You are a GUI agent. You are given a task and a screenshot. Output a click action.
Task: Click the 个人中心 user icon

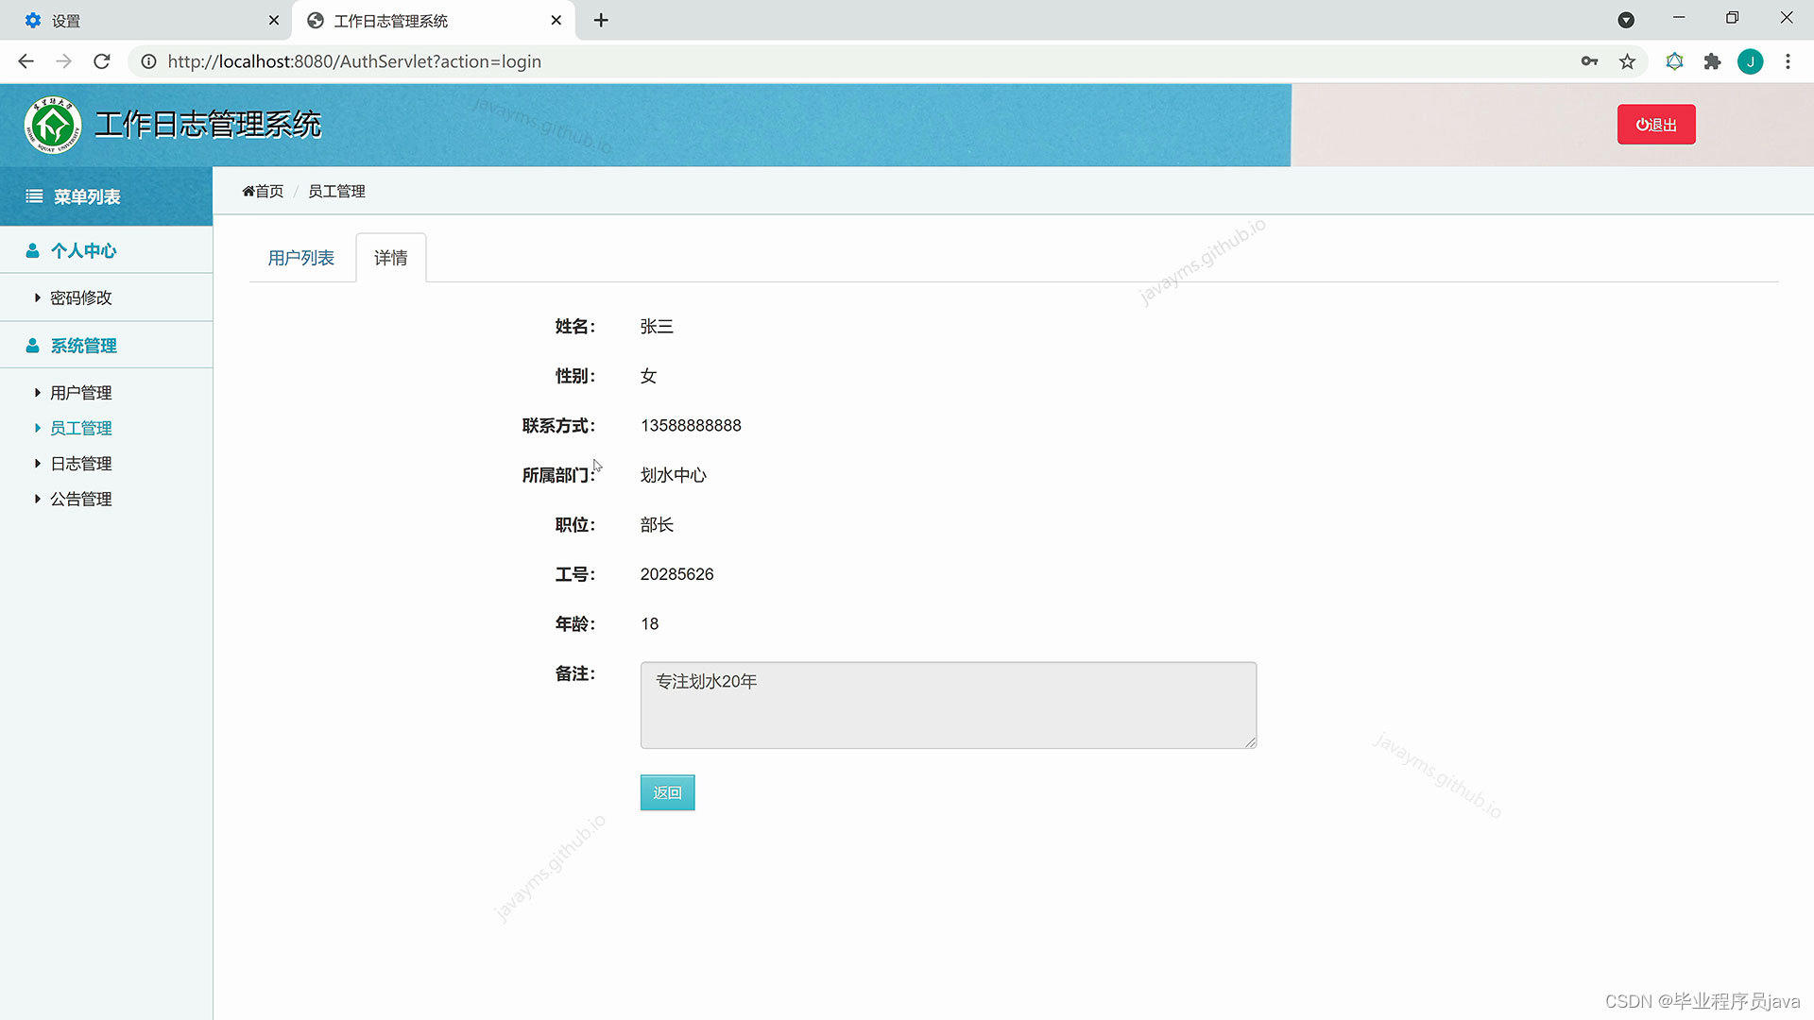33,250
